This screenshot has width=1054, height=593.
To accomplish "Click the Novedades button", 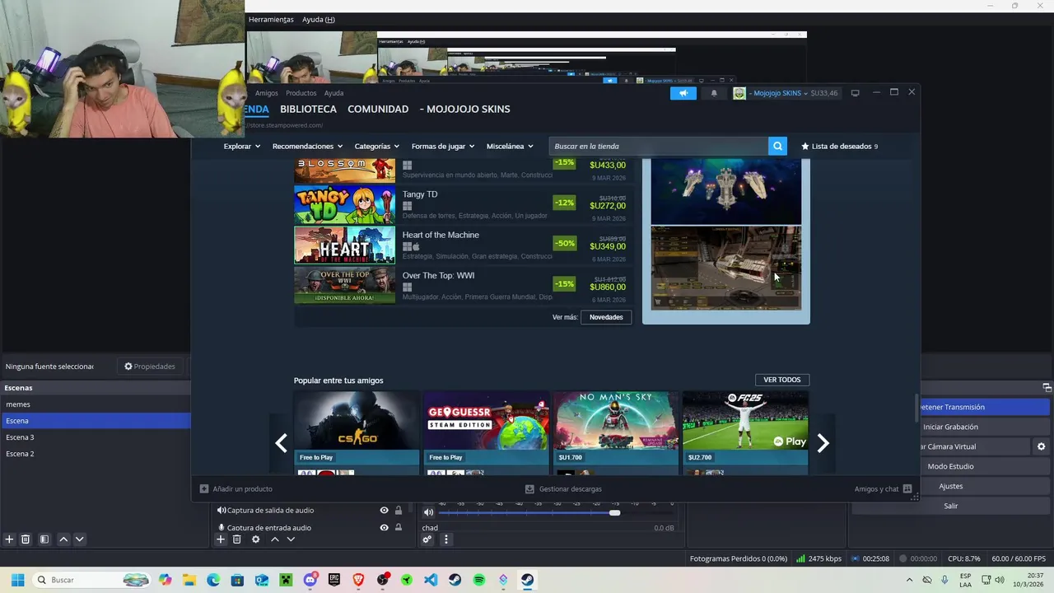I will (x=606, y=317).
